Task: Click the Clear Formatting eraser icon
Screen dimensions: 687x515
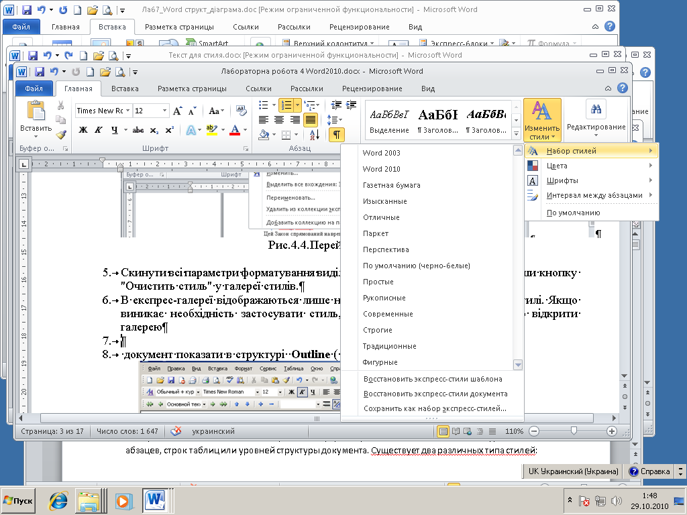Action: (242, 110)
